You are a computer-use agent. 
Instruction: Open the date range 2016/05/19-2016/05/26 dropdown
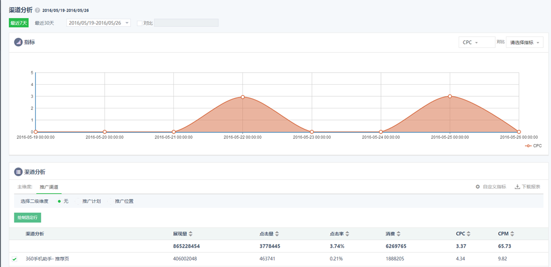(x=99, y=23)
